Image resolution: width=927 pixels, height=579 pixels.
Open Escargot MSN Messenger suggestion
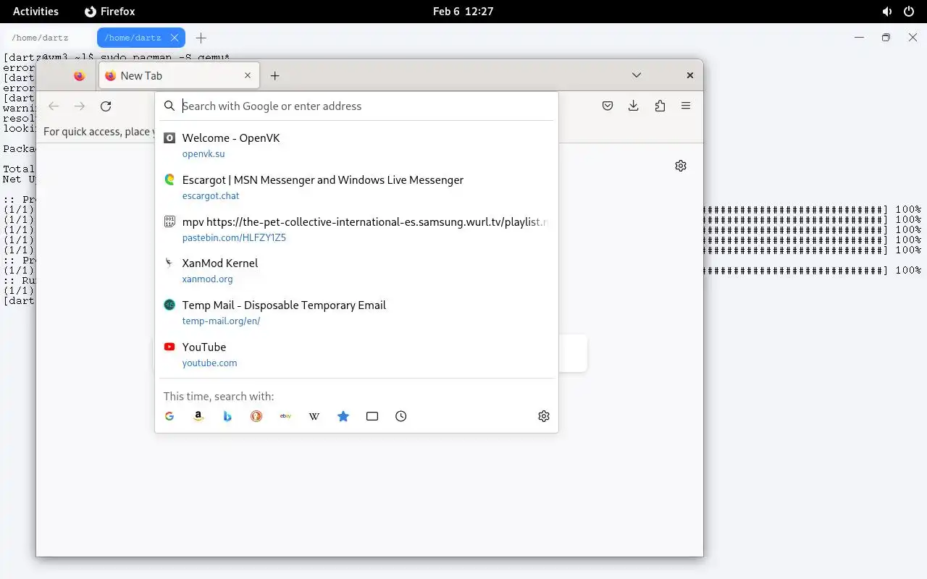pyautogui.click(x=356, y=187)
